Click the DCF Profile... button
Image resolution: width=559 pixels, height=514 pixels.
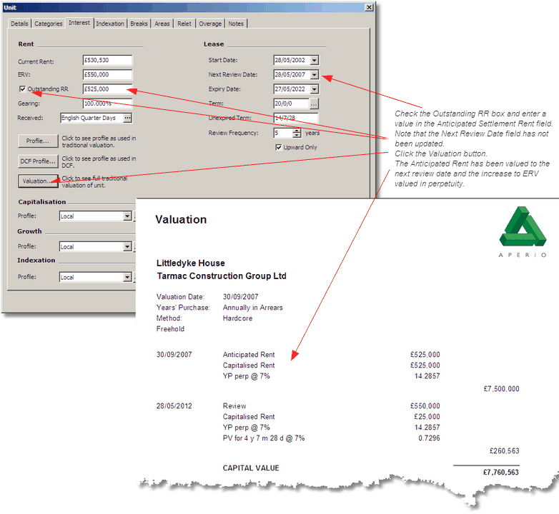tap(38, 161)
